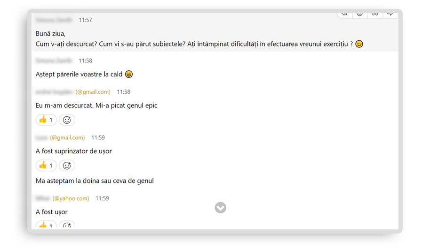Viewport: 430px width, 249px height.
Task: Click smiling emoji after 'vreunui exercițiu ?'
Action: pos(359,45)
